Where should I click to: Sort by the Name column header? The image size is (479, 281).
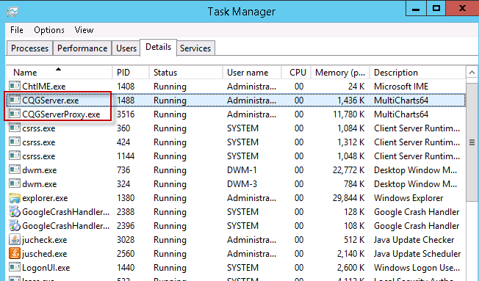[x=59, y=73]
